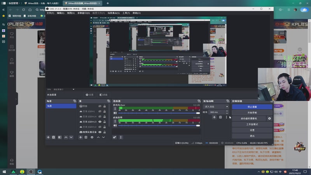Remove the selected scene with the trash icon
Viewport: 311px width, 175px height.
pos(54,137)
